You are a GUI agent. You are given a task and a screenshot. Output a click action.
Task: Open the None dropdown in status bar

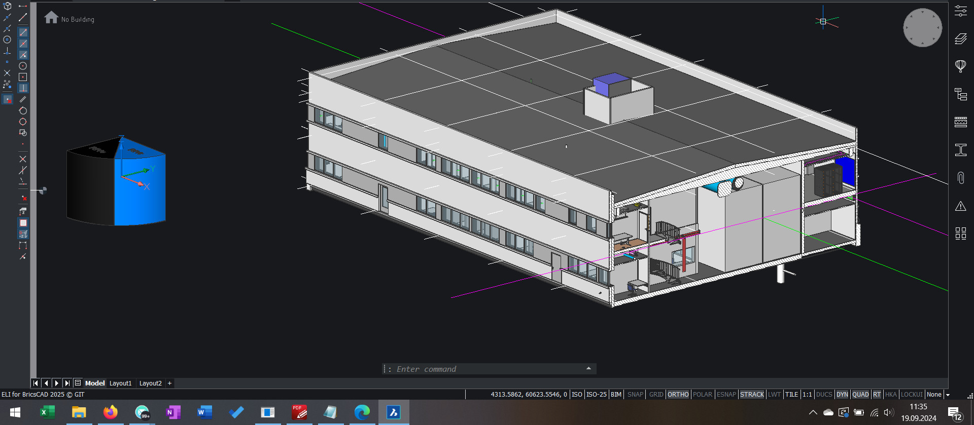(934, 394)
